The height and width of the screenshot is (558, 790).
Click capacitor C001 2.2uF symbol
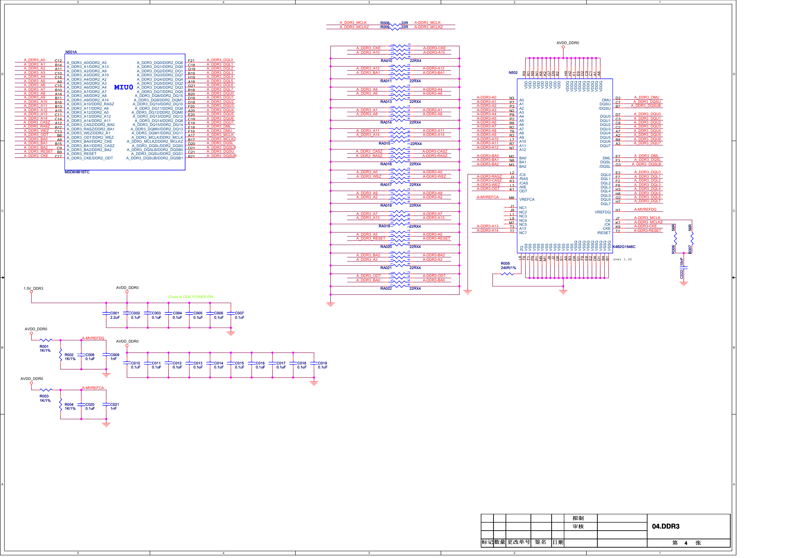pyautogui.click(x=106, y=313)
